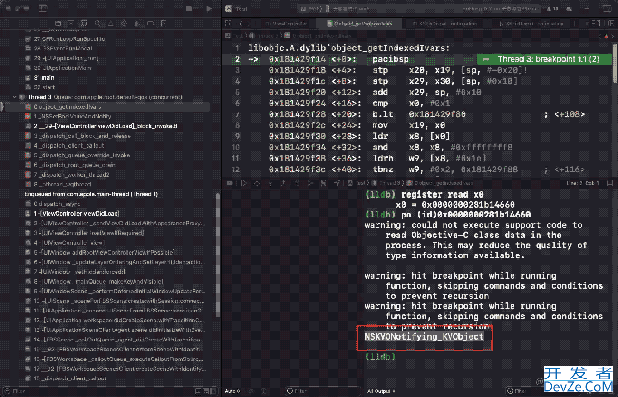Click Thread 3 in debug bar jump path
This screenshot has height=397, width=618.
390,183
